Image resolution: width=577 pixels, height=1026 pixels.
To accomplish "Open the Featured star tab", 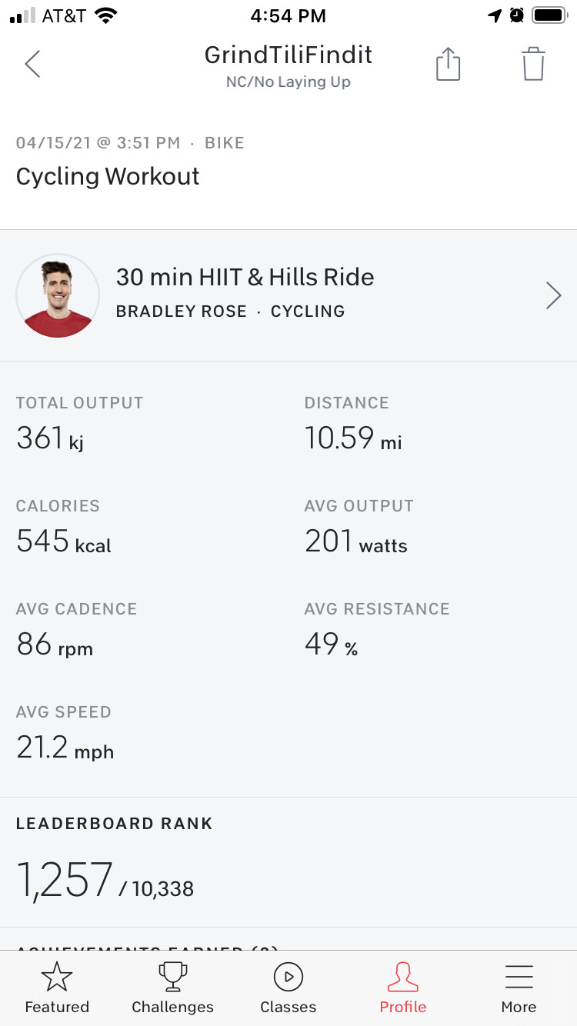I will [x=57, y=988].
